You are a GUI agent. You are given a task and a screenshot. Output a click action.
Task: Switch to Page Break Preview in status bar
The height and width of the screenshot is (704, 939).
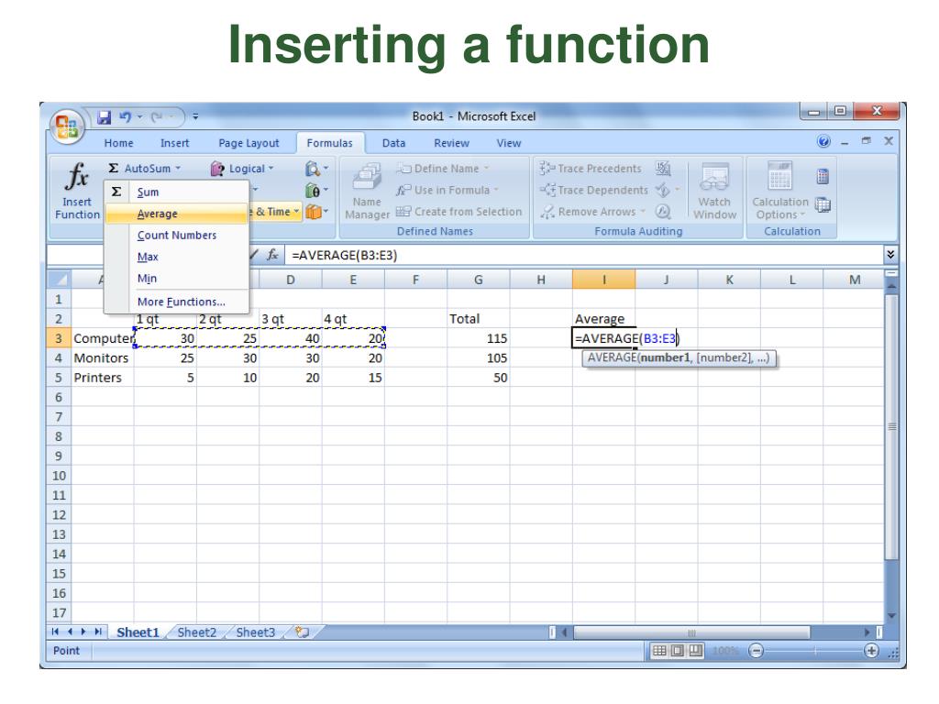[x=695, y=651]
